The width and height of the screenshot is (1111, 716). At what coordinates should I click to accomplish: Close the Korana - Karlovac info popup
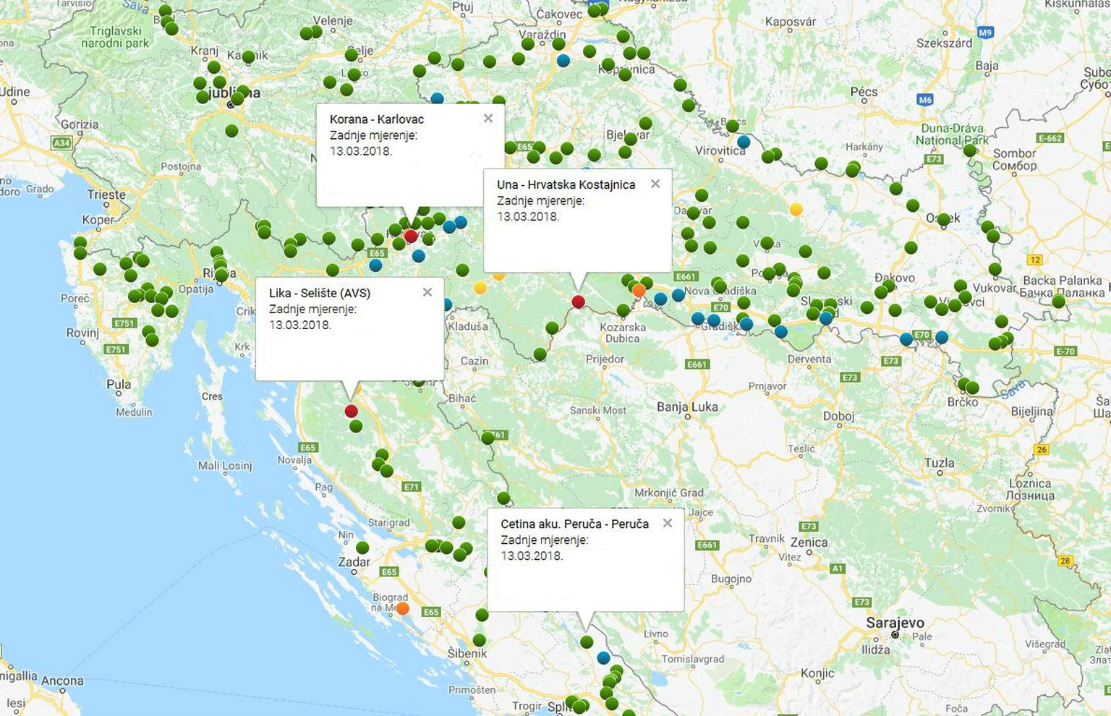(x=488, y=119)
